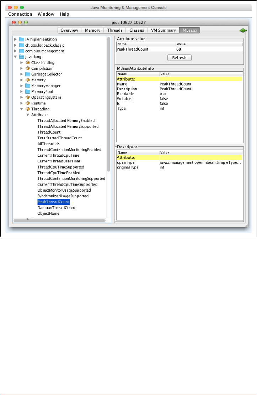Click the Refresh button
The width and height of the screenshot is (257, 395).
(179, 58)
